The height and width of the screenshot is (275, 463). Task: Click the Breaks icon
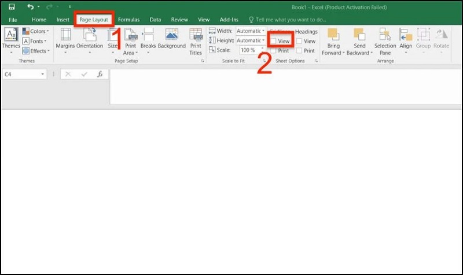point(148,39)
